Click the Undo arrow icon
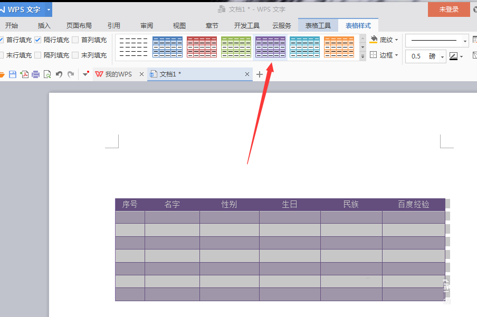 (x=59, y=74)
